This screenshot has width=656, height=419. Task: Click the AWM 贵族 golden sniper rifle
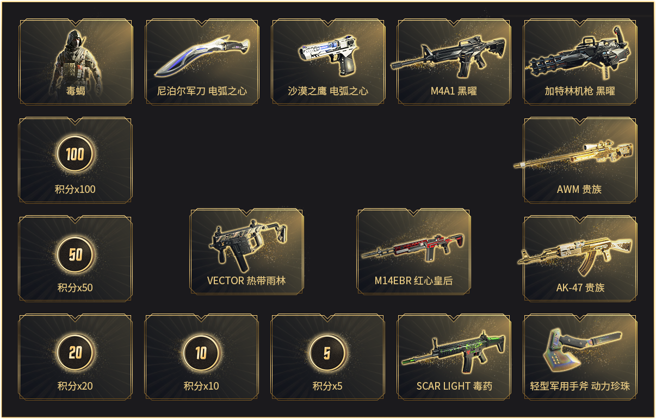(573, 155)
